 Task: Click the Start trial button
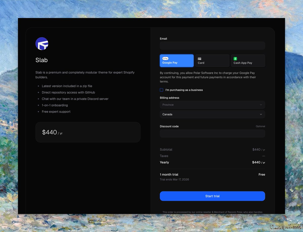(x=212, y=196)
